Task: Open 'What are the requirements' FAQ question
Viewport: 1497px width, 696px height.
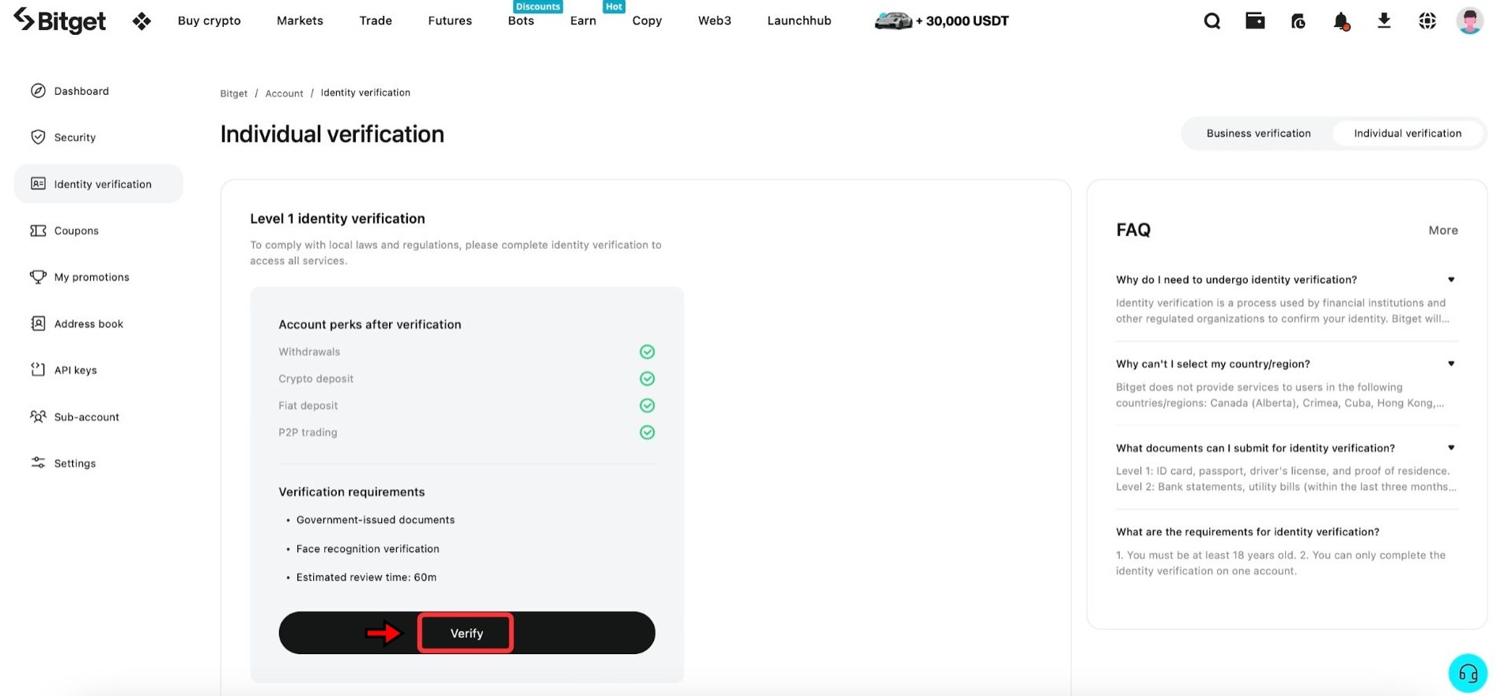Action: point(1247,532)
